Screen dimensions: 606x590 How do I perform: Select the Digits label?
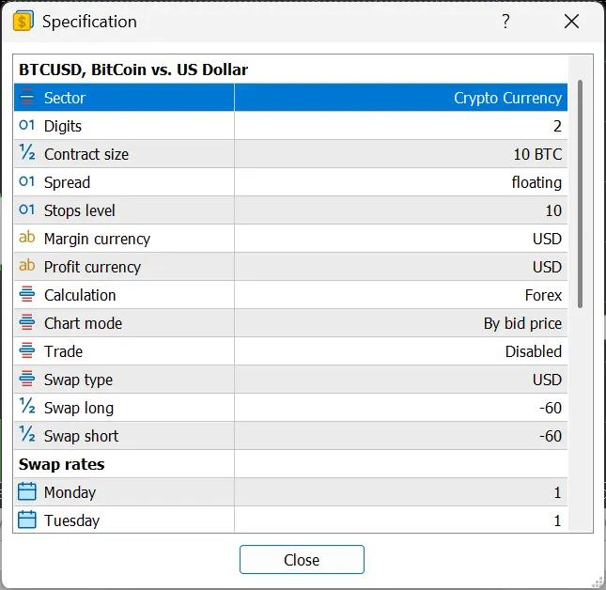click(x=63, y=126)
